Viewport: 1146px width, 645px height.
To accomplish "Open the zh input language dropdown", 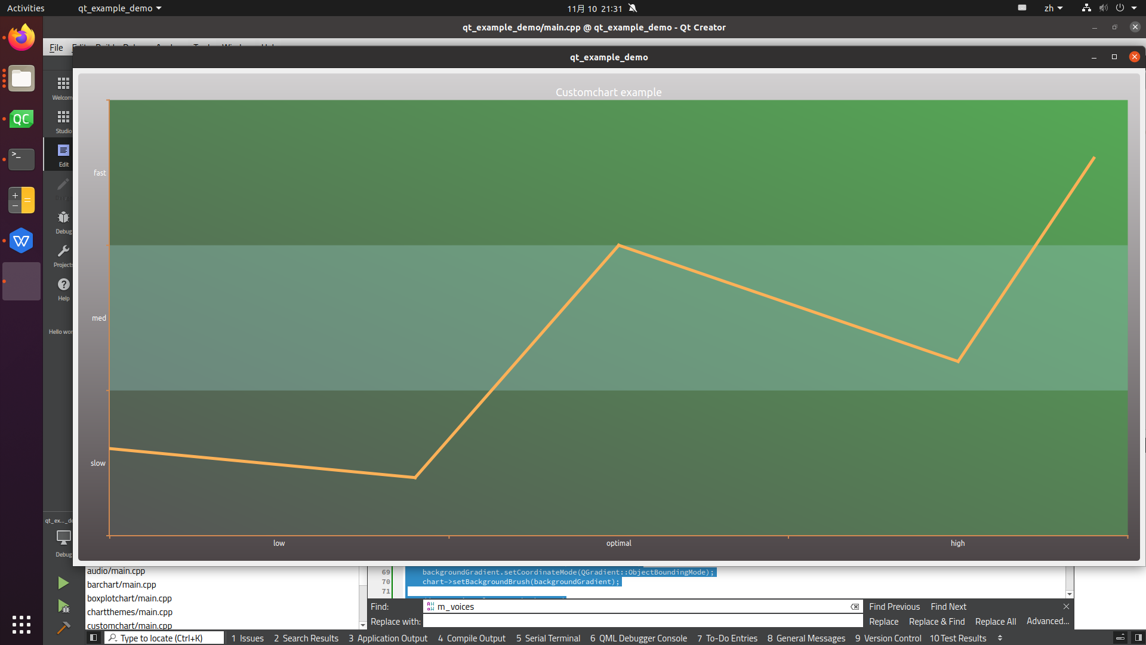I will pyautogui.click(x=1053, y=8).
